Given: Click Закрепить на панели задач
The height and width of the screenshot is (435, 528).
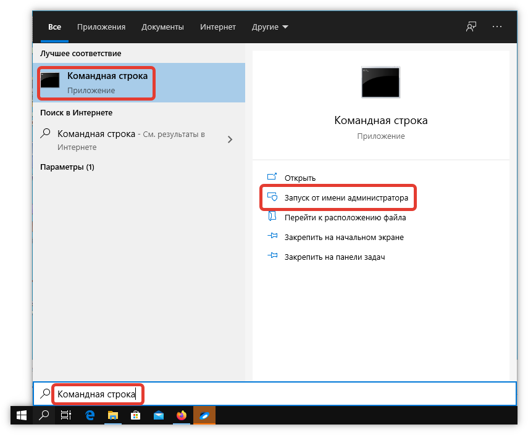Looking at the screenshot, I should tap(334, 257).
